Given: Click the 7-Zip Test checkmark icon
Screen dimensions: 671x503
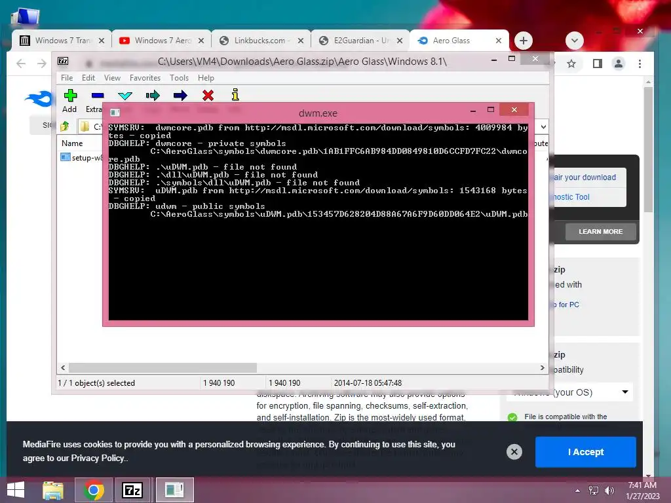Looking at the screenshot, I should [125, 96].
